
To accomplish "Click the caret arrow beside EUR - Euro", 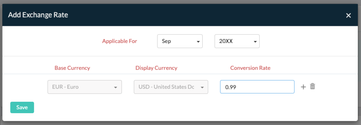I will click(x=116, y=87).
